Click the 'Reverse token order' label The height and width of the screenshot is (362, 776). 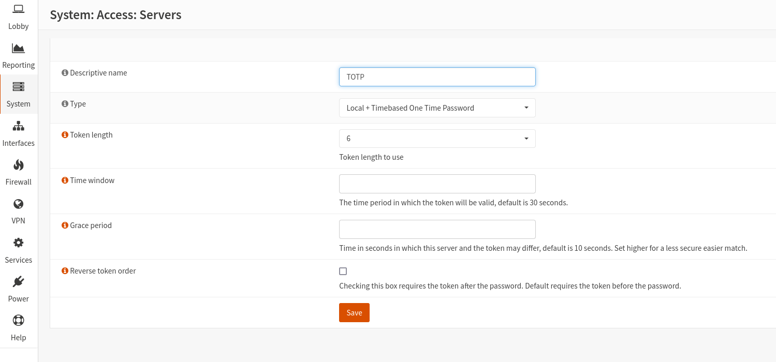click(103, 271)
